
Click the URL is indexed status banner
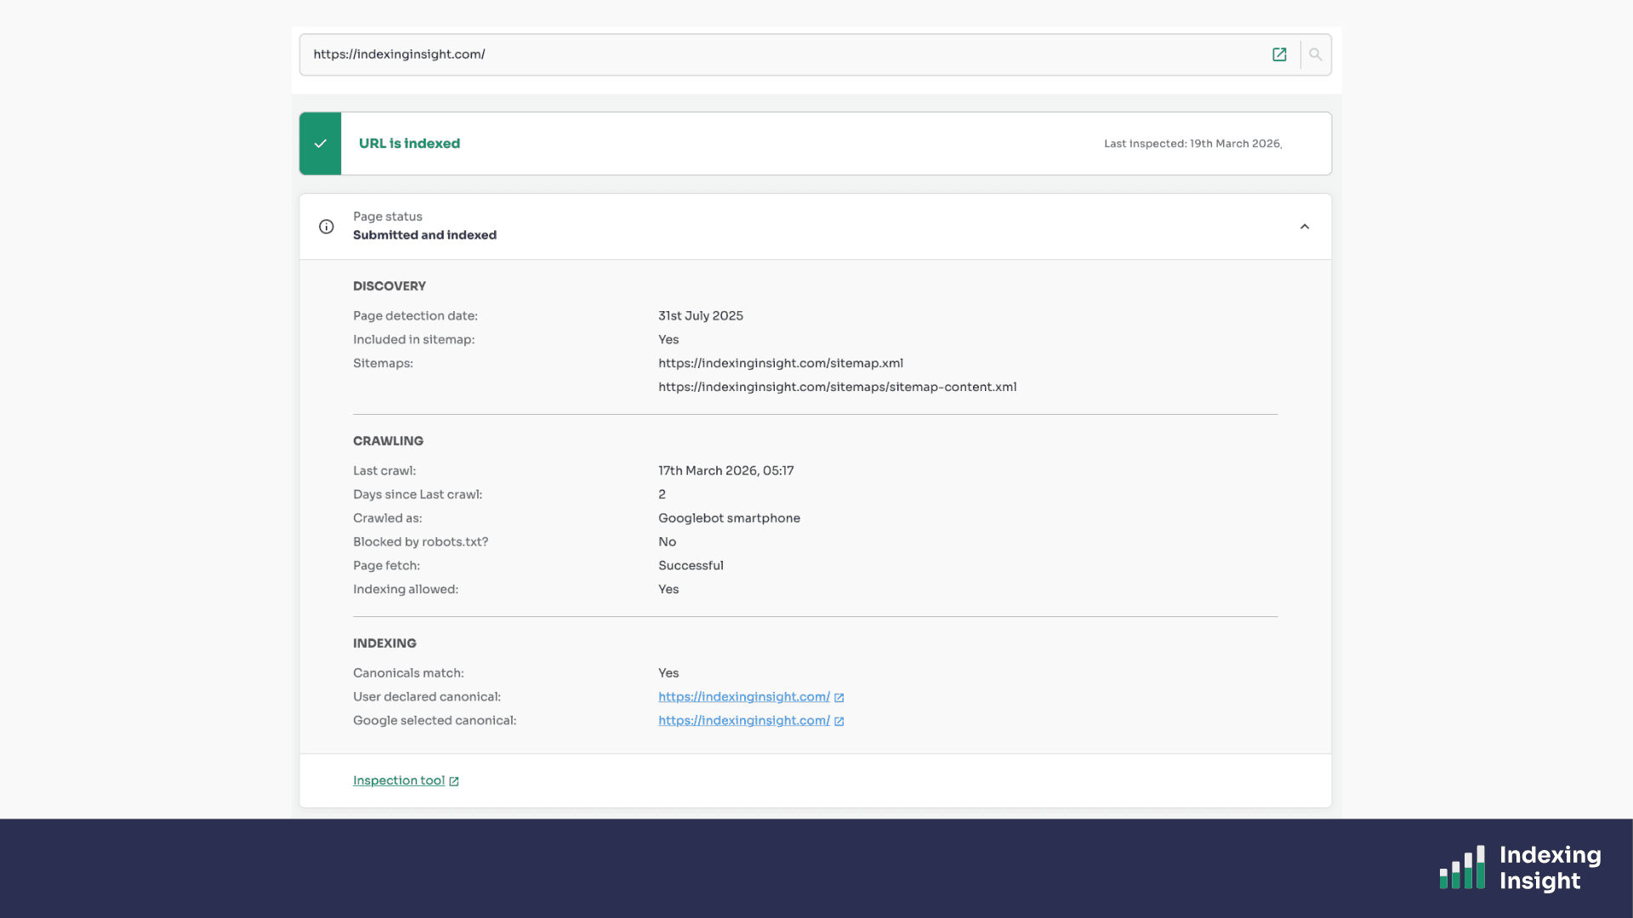coord(409,144)
